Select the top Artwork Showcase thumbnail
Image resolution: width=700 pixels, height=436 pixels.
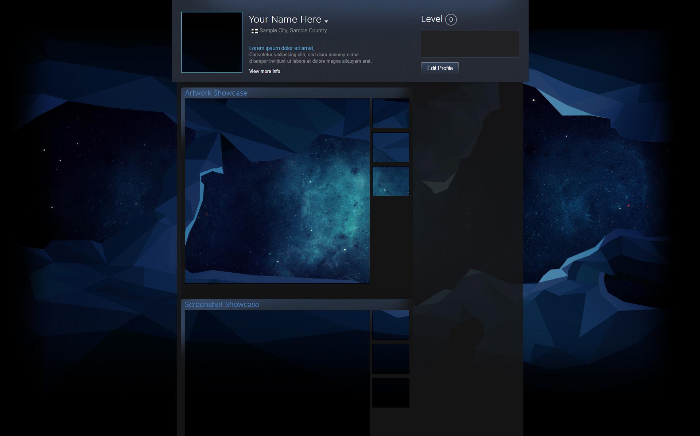(x=390, y=113)
